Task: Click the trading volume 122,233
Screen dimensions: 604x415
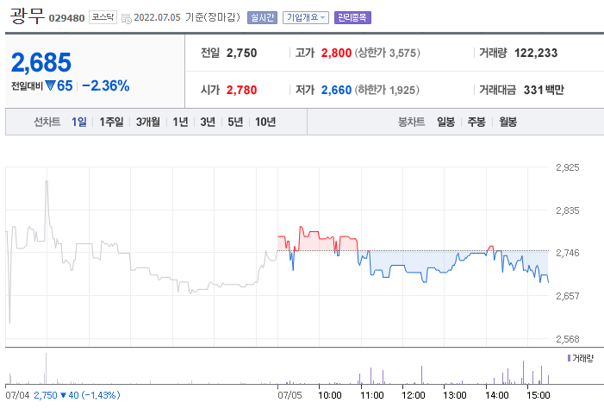Action: (536, 53)
